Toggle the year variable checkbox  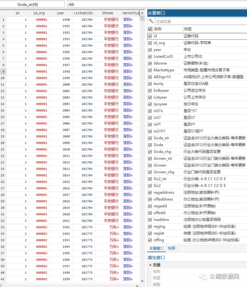(x=150, y=50)
